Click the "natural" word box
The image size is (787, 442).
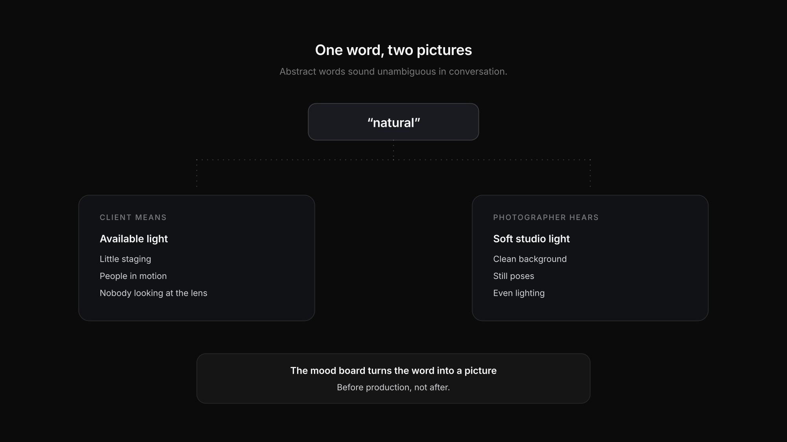point(393,122)
